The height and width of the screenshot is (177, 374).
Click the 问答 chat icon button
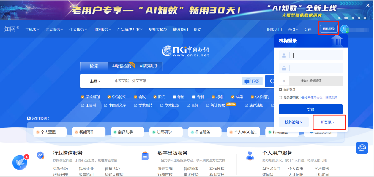[252, 81]
